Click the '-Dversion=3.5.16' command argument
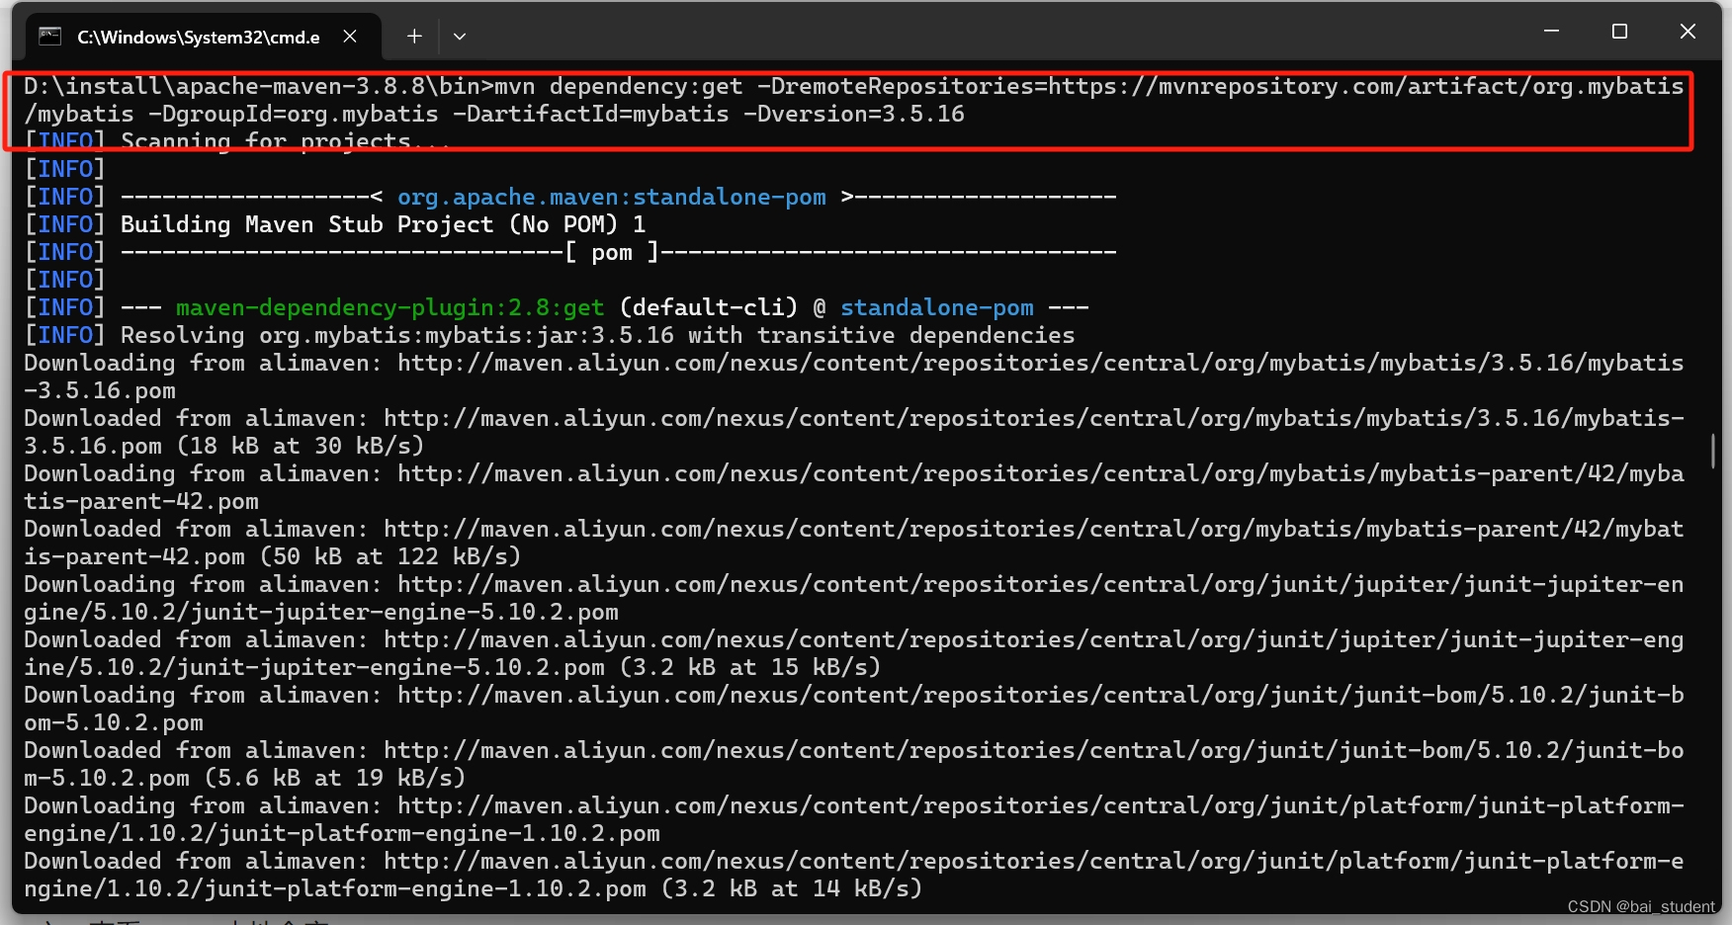Image resolution: width=1732 pixels, height=925 pixels. click(x=854, y=114)
